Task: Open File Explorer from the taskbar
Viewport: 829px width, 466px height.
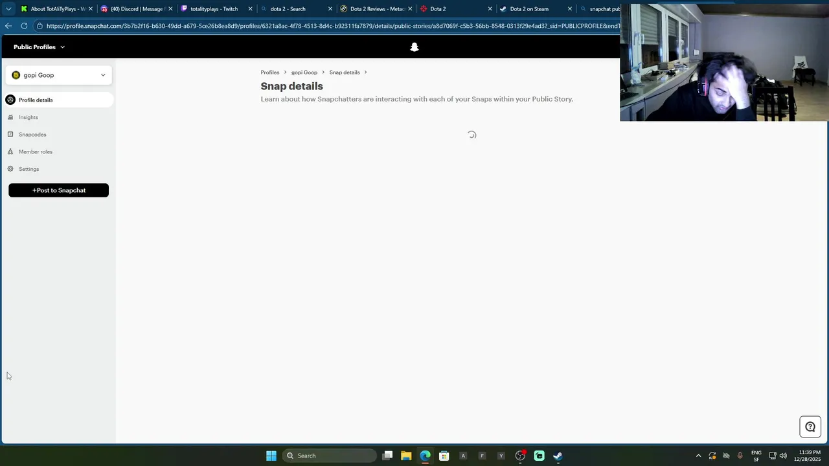Action: [406, 456]
